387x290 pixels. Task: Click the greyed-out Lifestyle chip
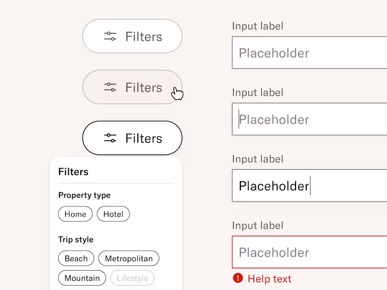click(132, 278)
